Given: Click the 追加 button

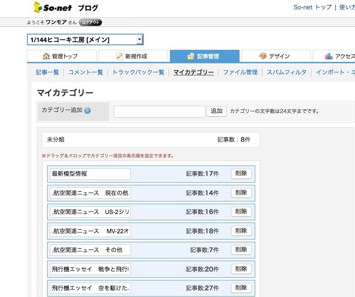Looking at the screenshot, I should [217, 111].
